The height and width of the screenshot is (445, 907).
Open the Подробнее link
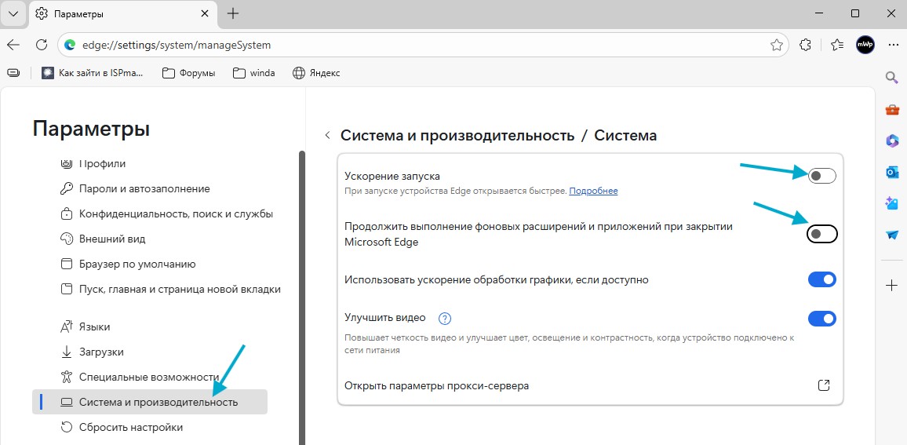pos(593,191)
